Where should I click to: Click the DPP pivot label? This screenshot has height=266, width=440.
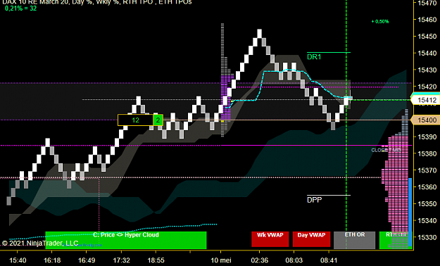[314, 200]
